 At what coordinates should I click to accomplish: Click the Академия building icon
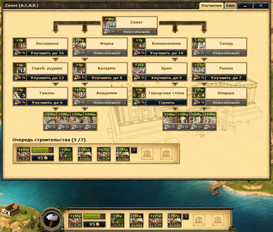pyautogui.click(x=79, y=93)
